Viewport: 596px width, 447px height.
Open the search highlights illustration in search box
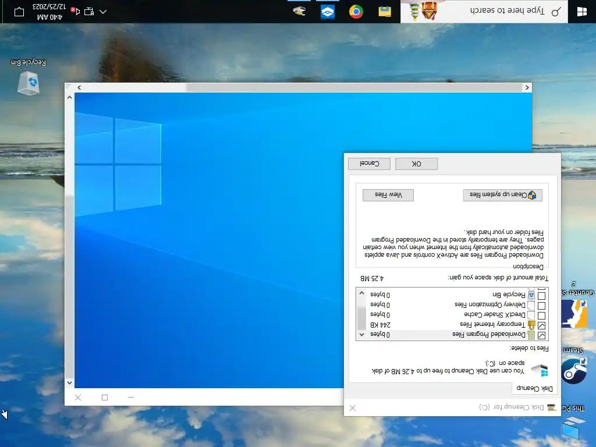tap(424, 10)
